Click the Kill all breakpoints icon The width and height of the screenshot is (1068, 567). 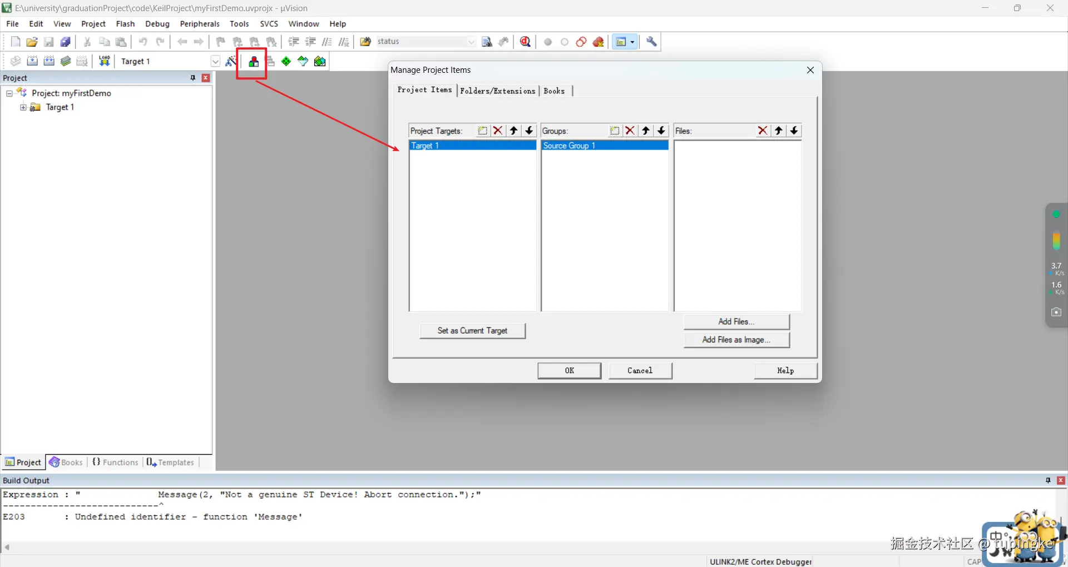tap(599, 42)
